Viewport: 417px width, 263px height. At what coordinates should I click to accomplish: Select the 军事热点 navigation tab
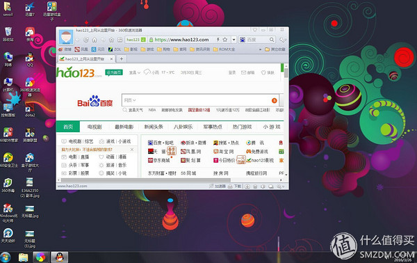point(213,127)
